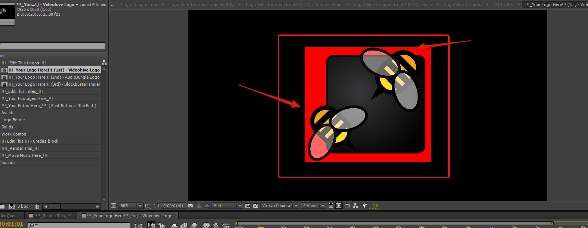The image size is (588, 228).
Task: Click composition icon beside the 2nd AudioJungle Logo
Action: coord(4,77)
